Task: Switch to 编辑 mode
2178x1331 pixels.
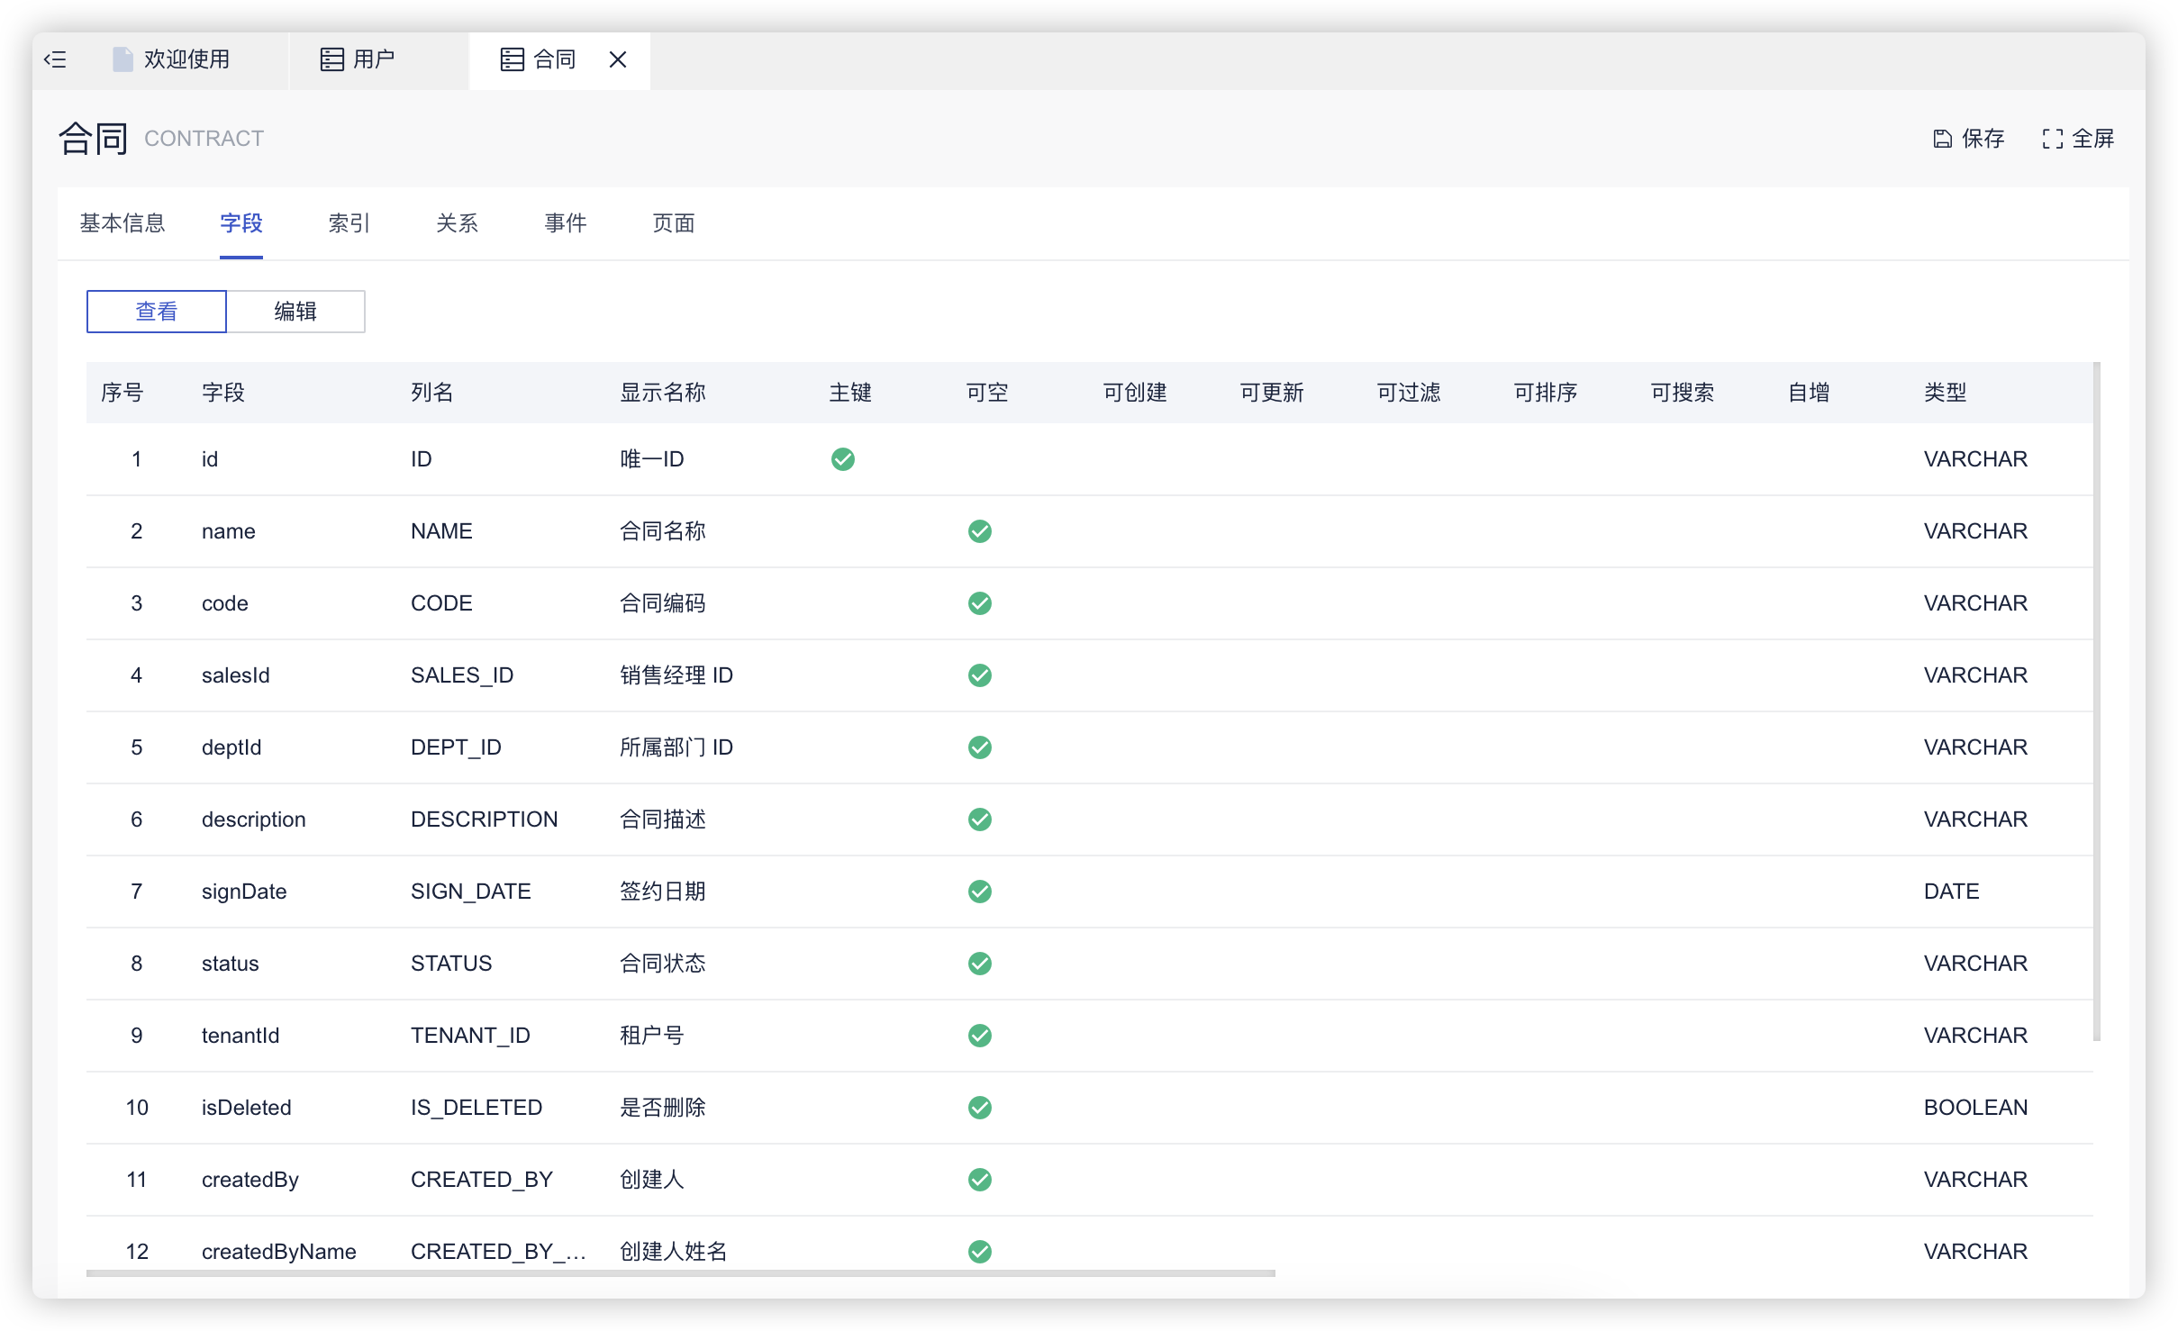Action: [x=295, y=312]
